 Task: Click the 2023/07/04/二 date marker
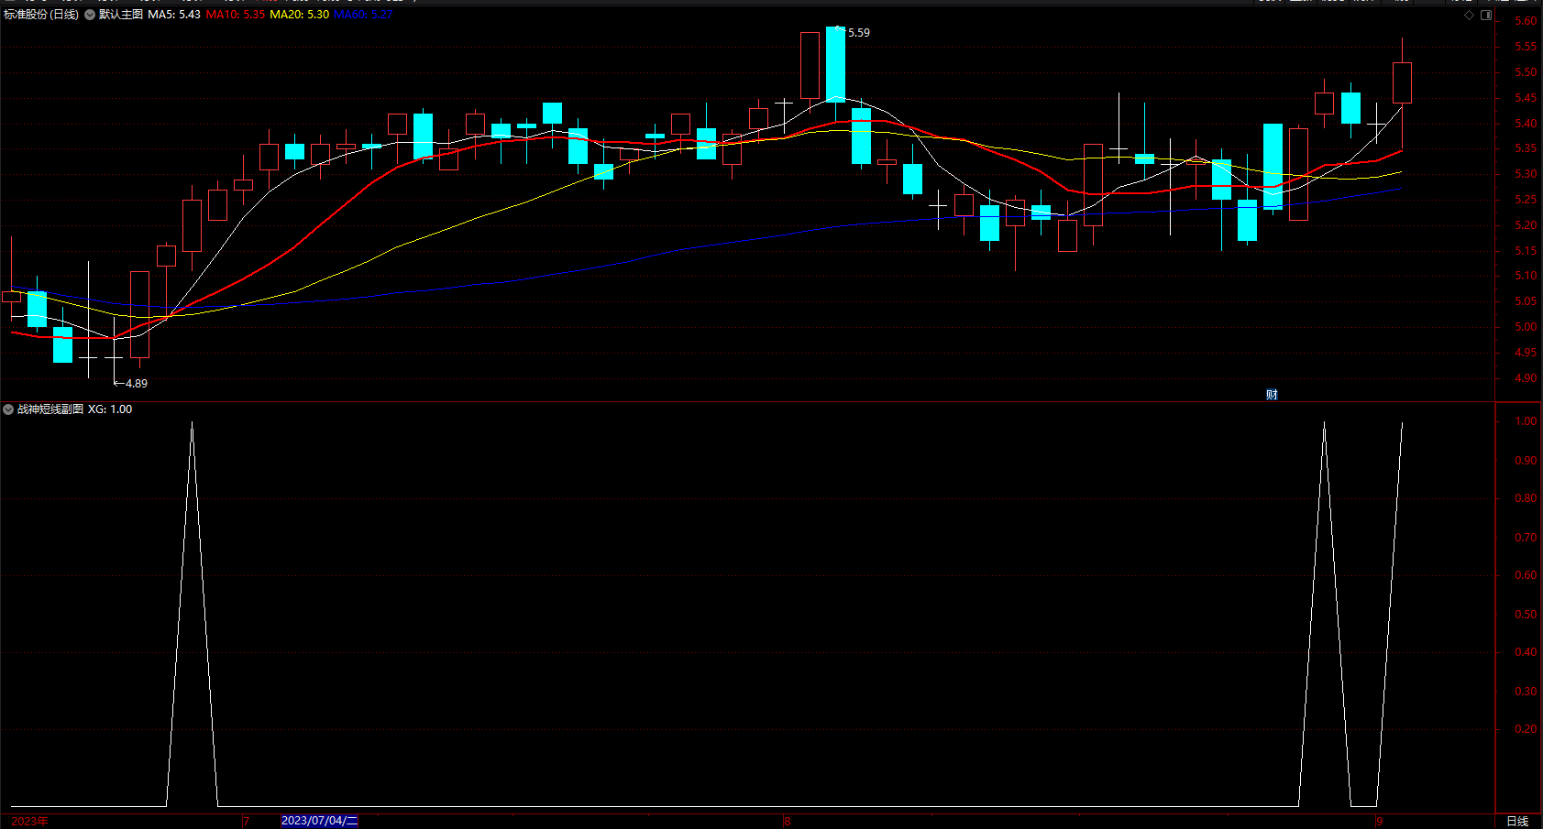point(319,821)
